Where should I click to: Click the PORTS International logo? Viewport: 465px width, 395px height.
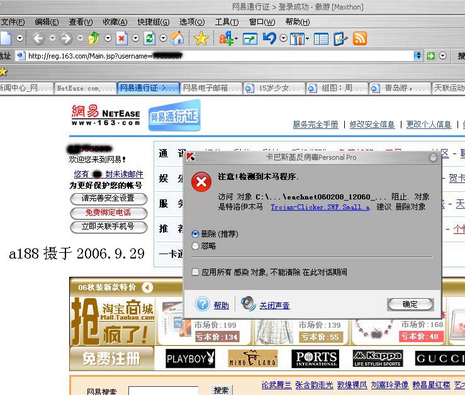pyautogui.click(x=315, y=359)
